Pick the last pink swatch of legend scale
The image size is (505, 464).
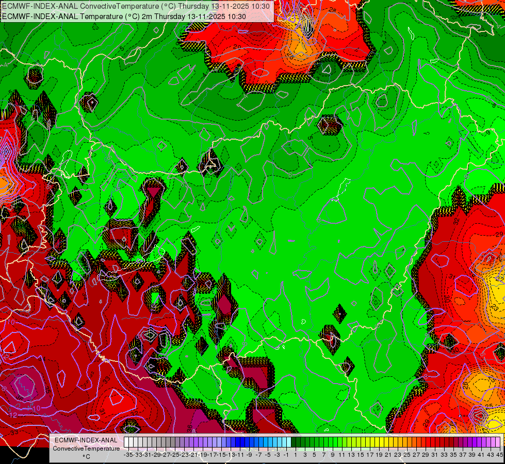(498, 442)
